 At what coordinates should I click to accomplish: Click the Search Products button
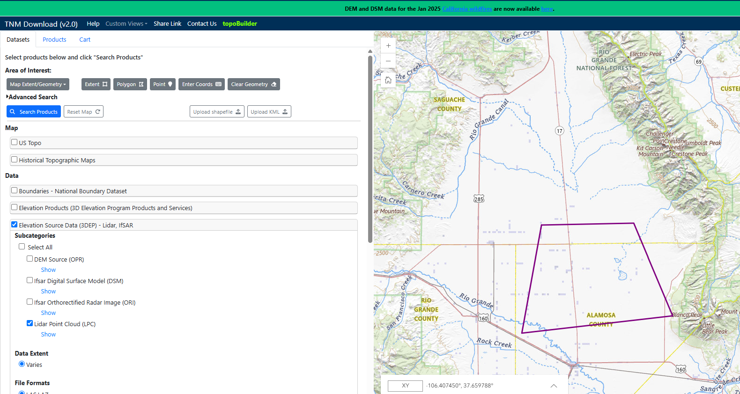(34, 112)
